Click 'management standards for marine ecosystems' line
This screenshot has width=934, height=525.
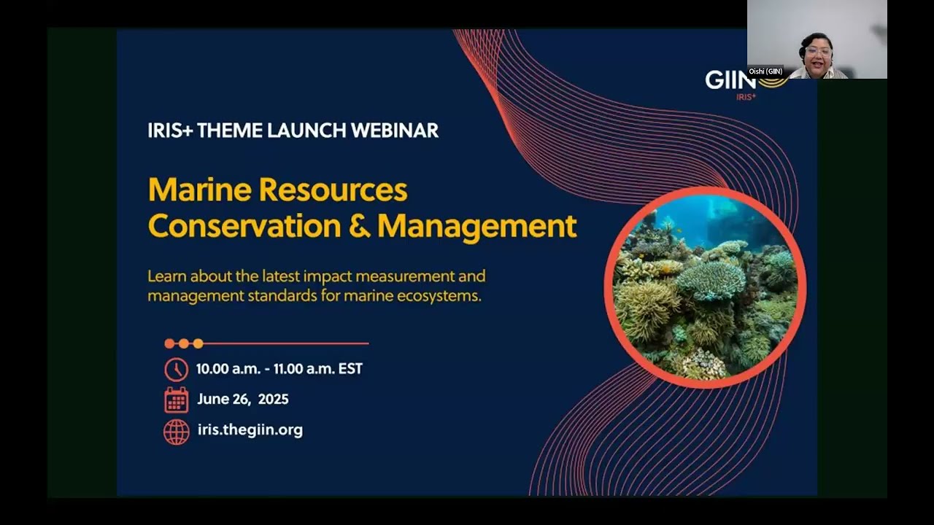[314, 297]
